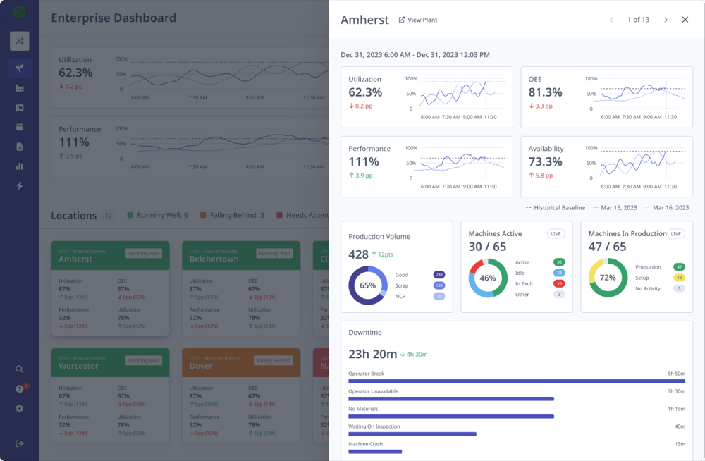Click the blue Idle count badge
This screenshot has width=705, height=461.
[559, 273]
